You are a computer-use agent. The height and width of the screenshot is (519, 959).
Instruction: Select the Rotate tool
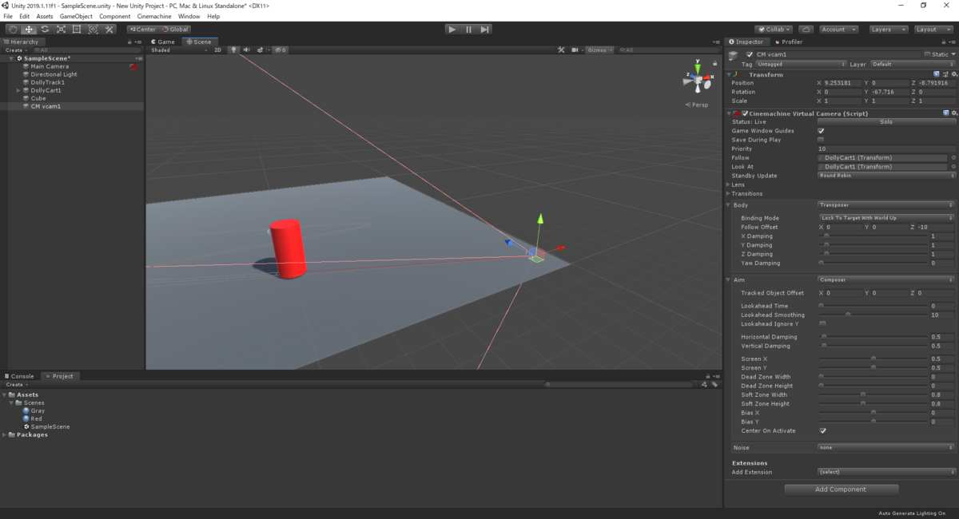(45, 30)
